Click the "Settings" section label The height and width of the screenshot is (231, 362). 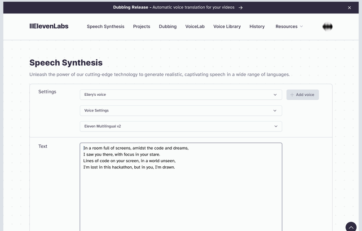point(47,92)
